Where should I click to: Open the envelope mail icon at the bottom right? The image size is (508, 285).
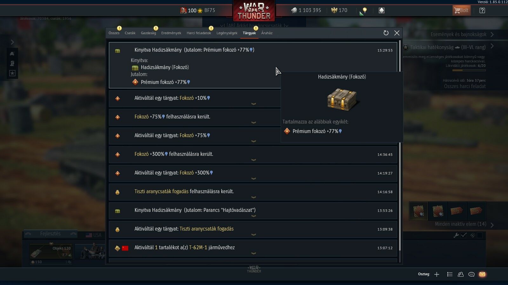coord(482,274)
